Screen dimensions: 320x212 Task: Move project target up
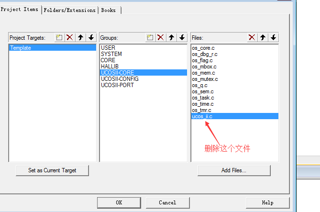pyautogui.click(x=81, y=38)
